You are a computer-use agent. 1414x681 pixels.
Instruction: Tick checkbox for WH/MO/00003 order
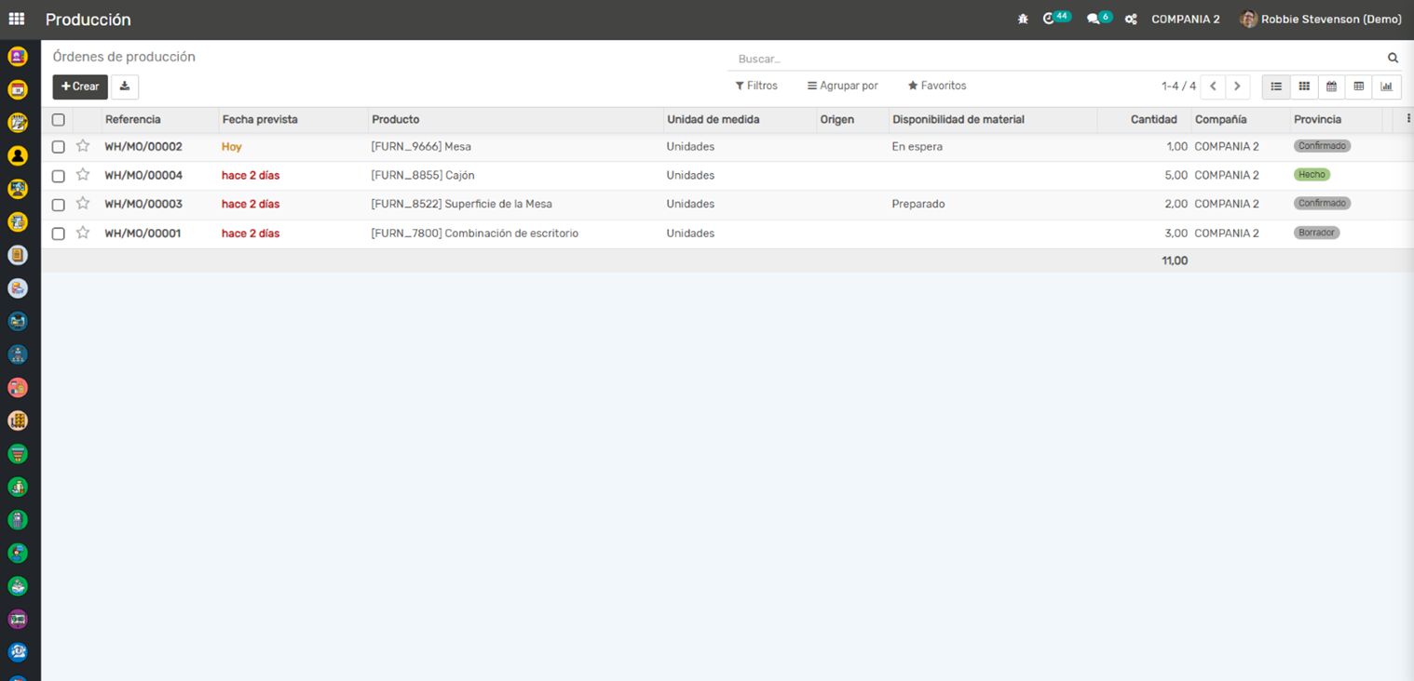[59, 205]
